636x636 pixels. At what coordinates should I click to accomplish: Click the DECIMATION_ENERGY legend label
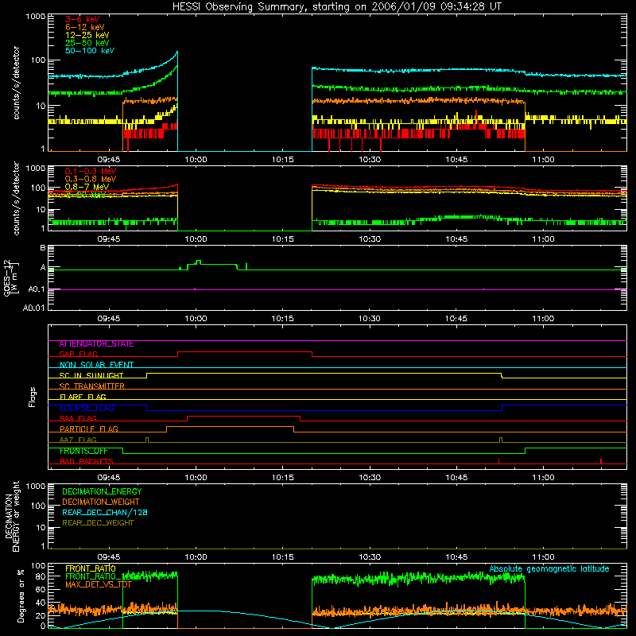click(102, 491)
